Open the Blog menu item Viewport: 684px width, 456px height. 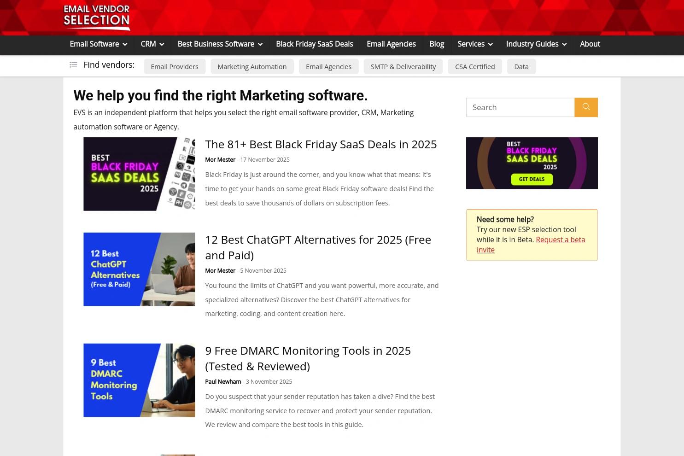[437, 44]
